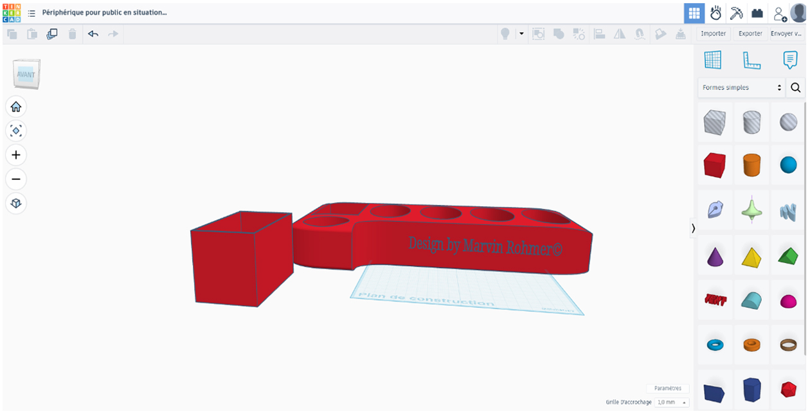Select the workplane tool
This screenshot has height=414, width=810.
click(x=713, y=60)
